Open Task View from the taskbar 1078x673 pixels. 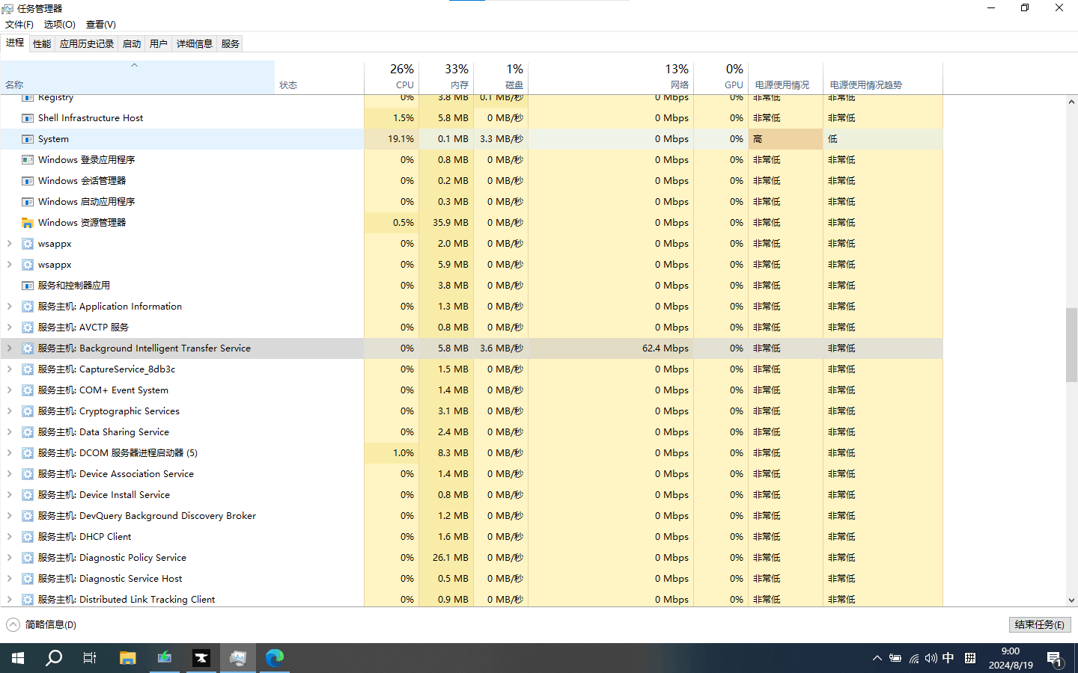(x=90, y=658)
